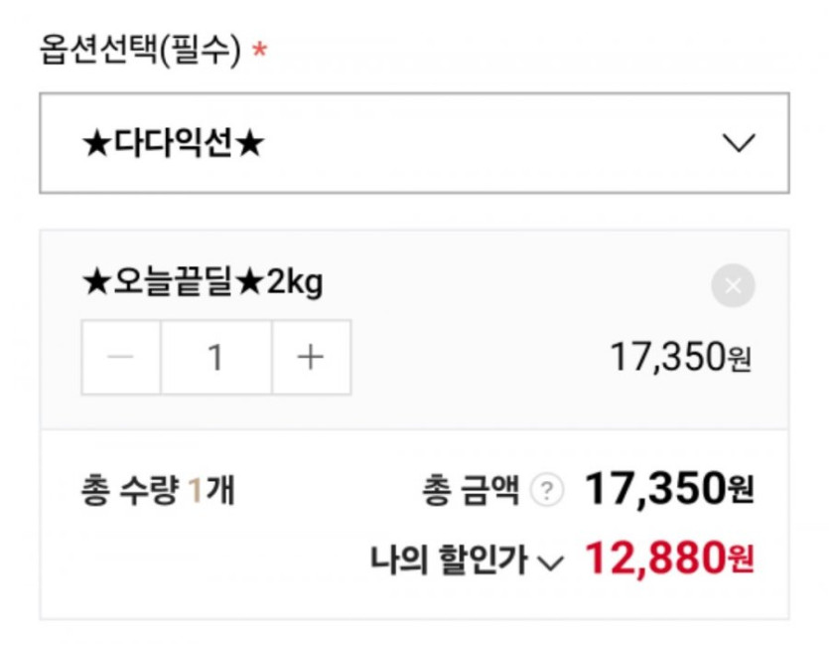The height and width of the screenshot is (646, 829).
Task: Click the 나의 할인가 label
Action: point(448,562)
